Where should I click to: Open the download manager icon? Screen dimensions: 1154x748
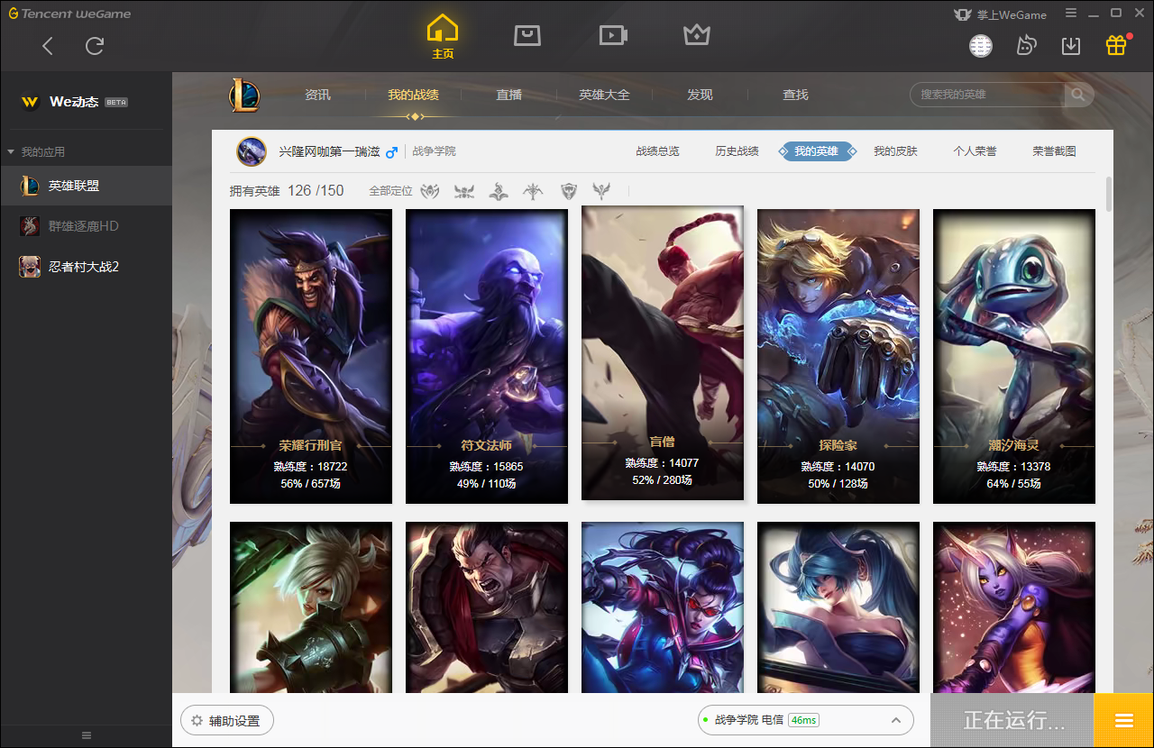(1071, 46)
